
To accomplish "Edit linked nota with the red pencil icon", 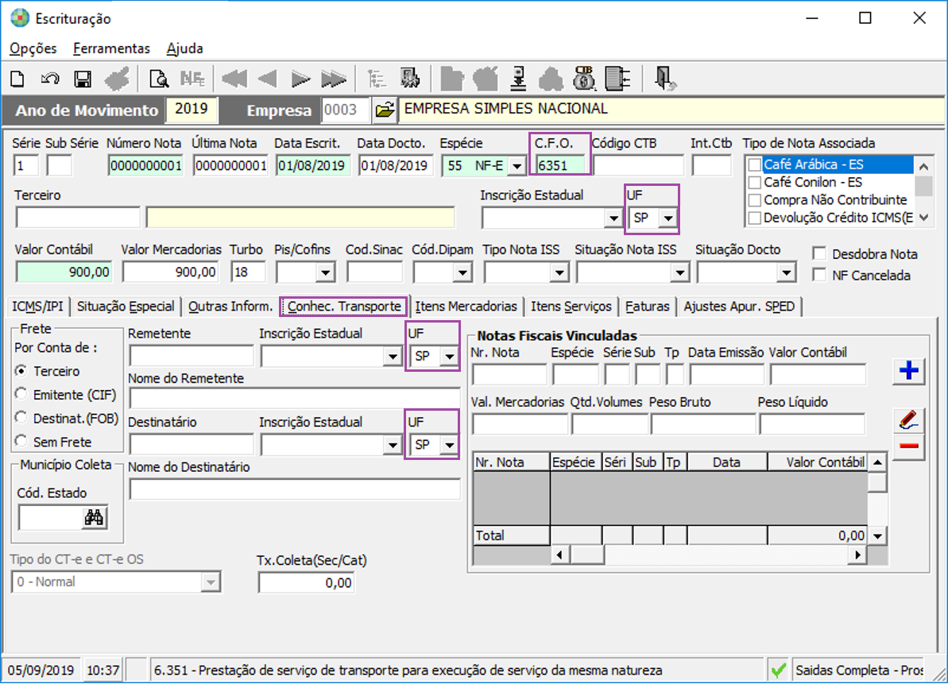I will point(909,419).
